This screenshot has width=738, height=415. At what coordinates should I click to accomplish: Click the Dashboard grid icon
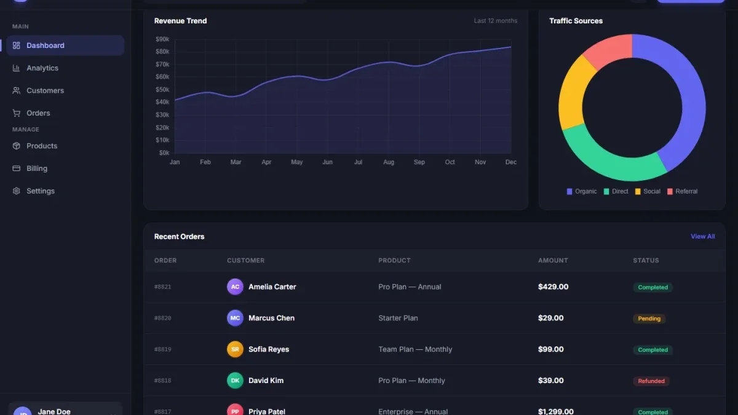tap(17, 45)
